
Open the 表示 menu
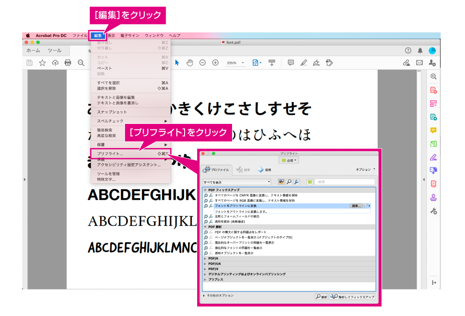pyautogui.click(x=112, y=36)
